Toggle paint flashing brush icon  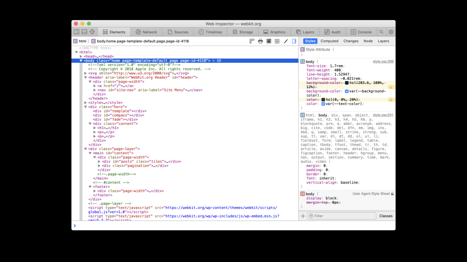[286, 41]
